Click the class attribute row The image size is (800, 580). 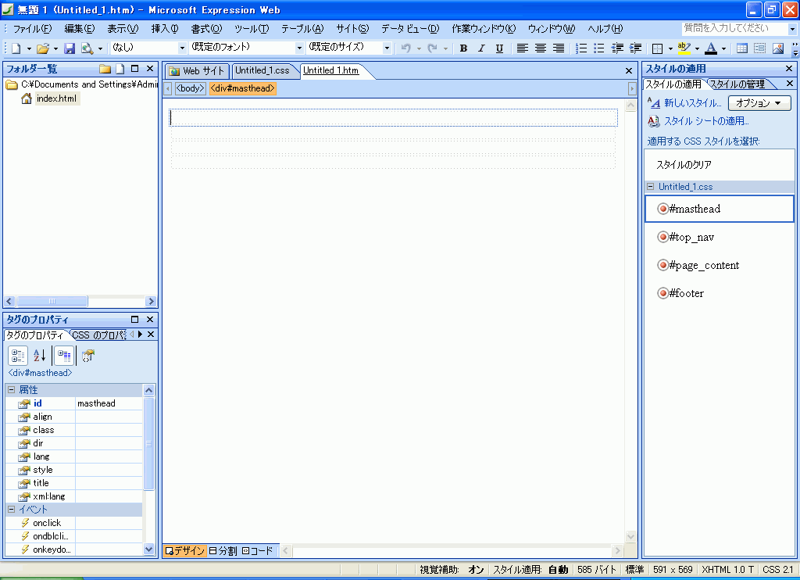(74, 430)
